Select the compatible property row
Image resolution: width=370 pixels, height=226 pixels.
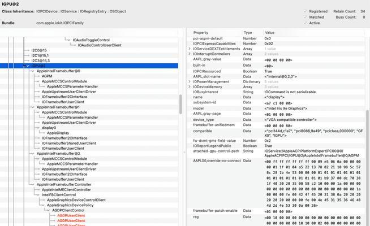coord(276,133)
